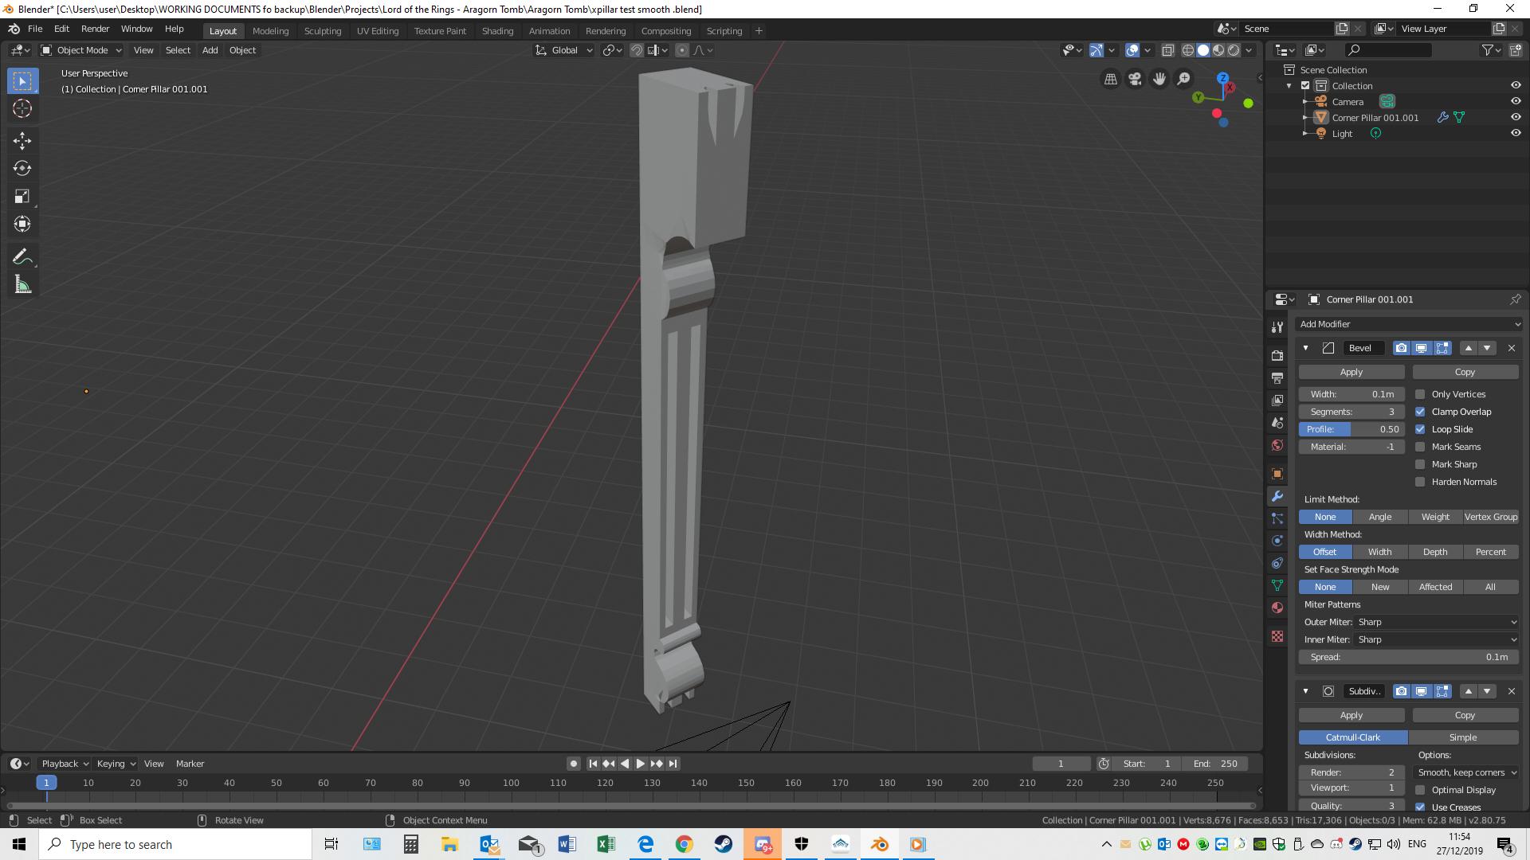Enable Harden Normals checkbox
The height and width of the screenshot is (860, 1530).
[x=1420, y=482]
